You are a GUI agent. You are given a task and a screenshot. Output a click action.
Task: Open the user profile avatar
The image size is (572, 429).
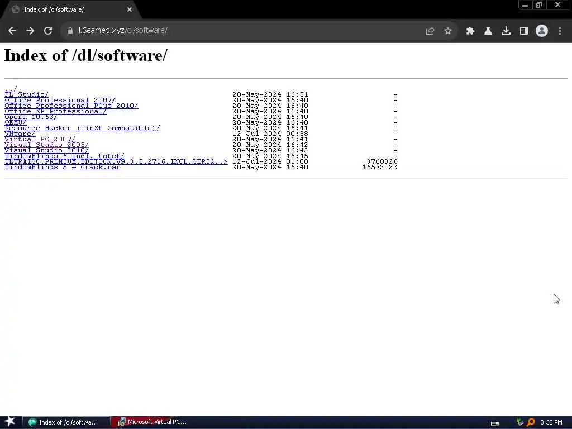click(x=542, y=31)
